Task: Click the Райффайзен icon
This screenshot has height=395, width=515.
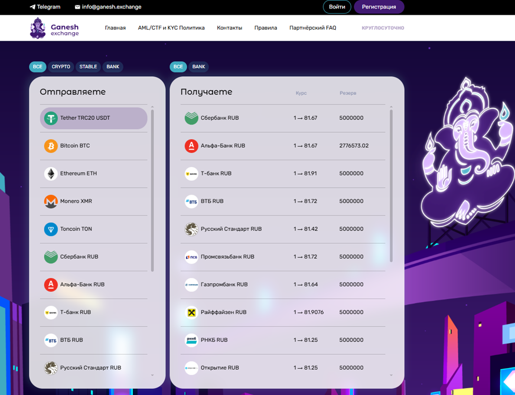Action: point(191,313)
